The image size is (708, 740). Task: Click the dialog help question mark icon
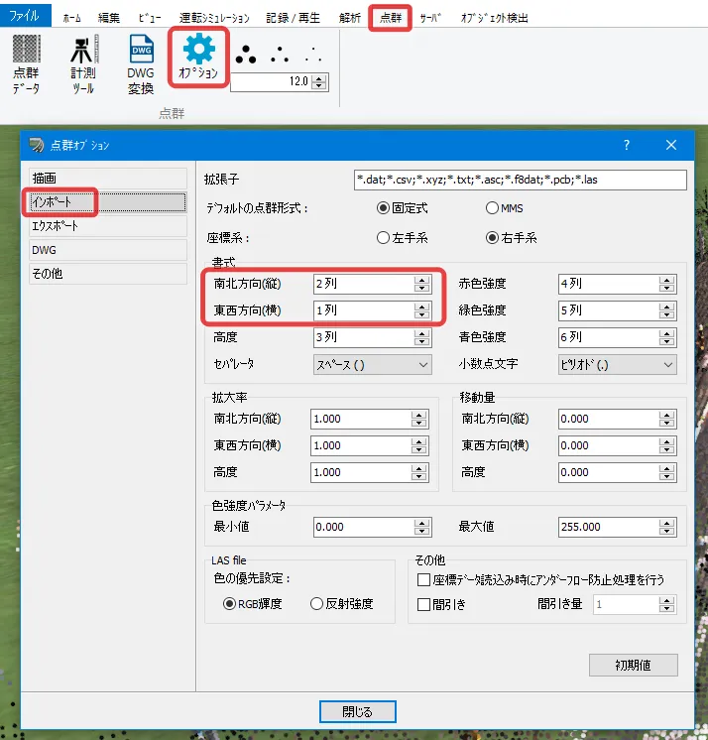[626, 145]
